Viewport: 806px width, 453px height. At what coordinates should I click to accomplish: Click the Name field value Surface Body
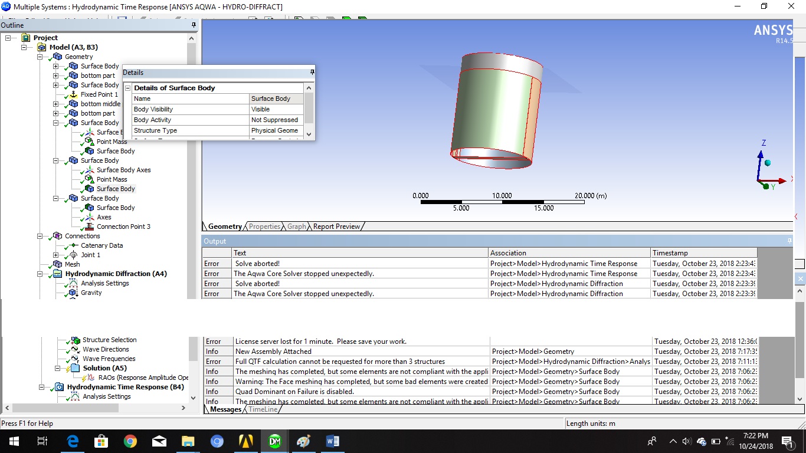(x=276, y=99)
